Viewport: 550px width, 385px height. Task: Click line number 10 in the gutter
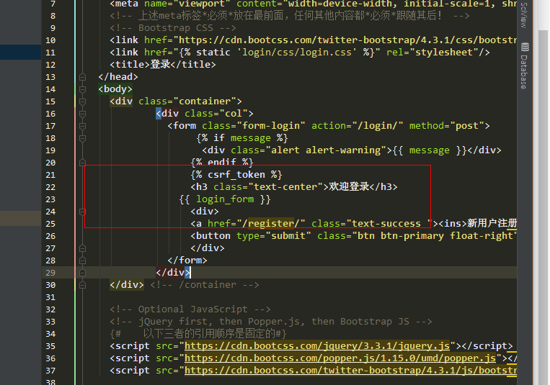(x=50, y=40)
